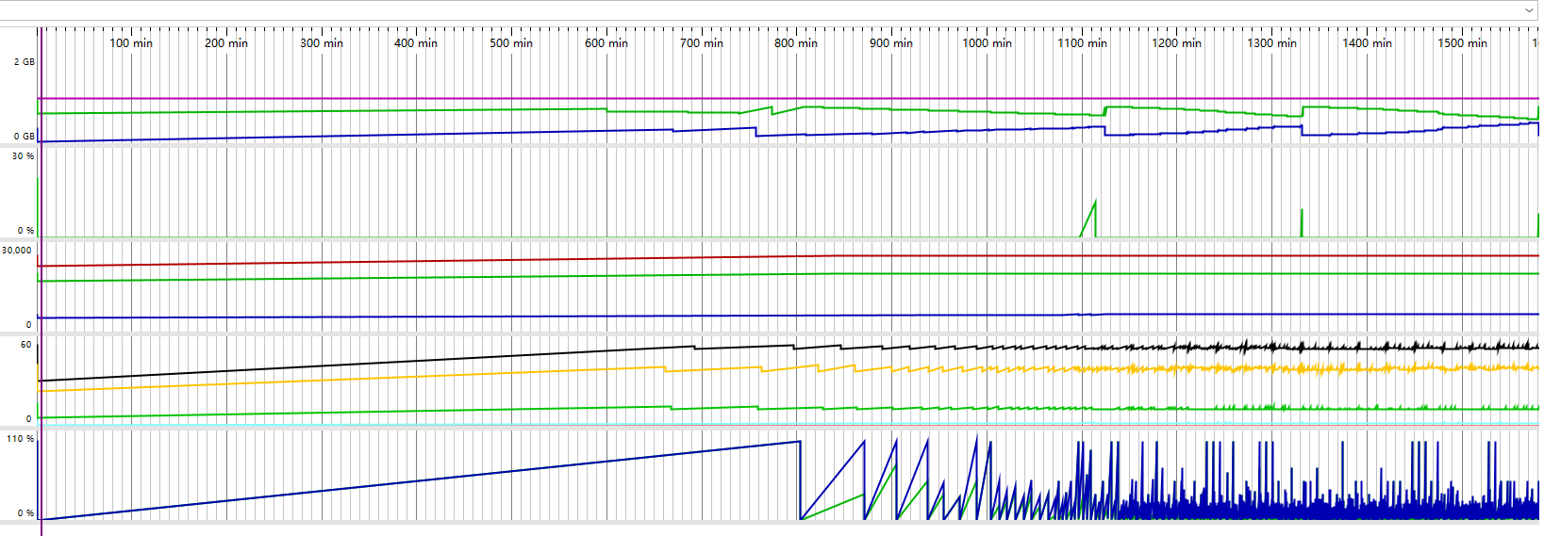Click the '2 GB' axis label

[25, 62]
